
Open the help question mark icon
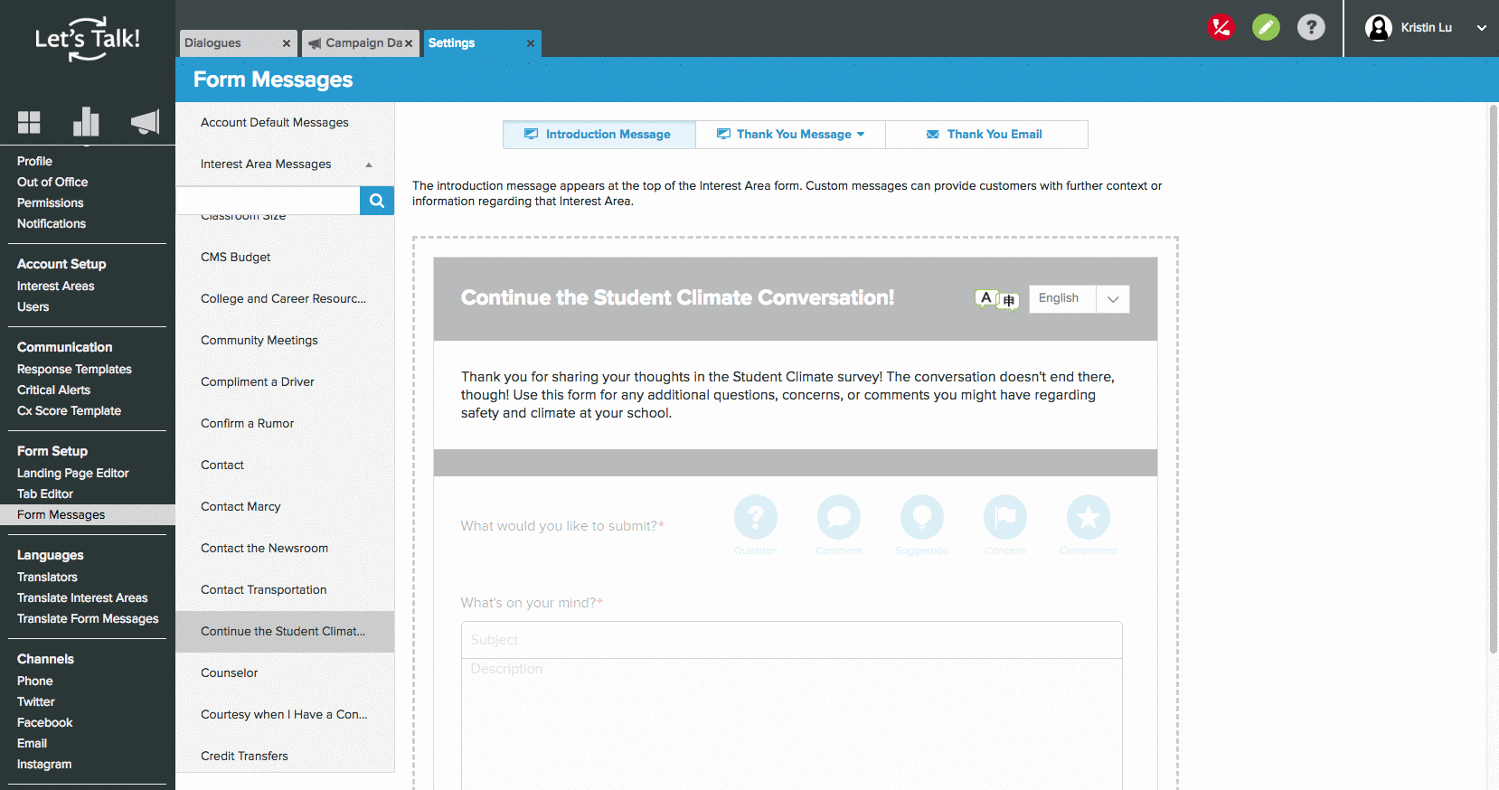tap(1311, 27)
